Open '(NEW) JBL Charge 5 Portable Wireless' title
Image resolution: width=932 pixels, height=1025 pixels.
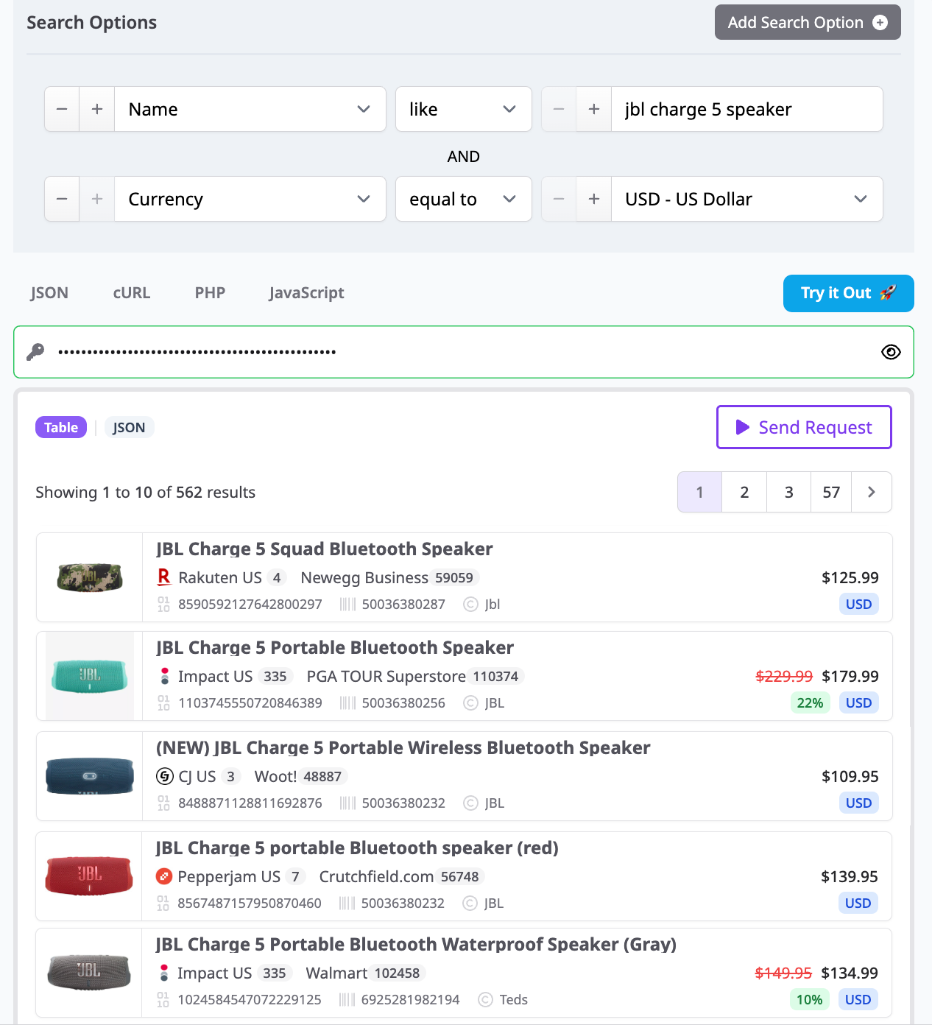pyautogui.click(x=403, y=748)
